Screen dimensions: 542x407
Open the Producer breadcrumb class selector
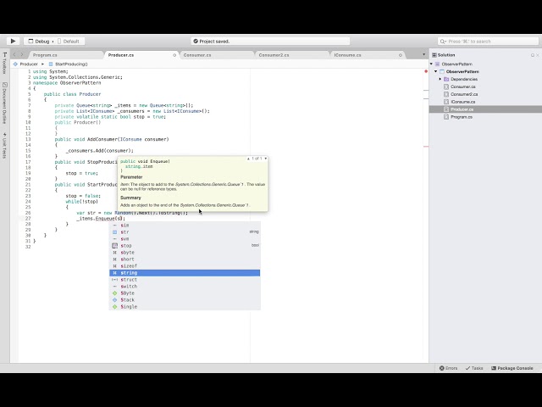25,64
